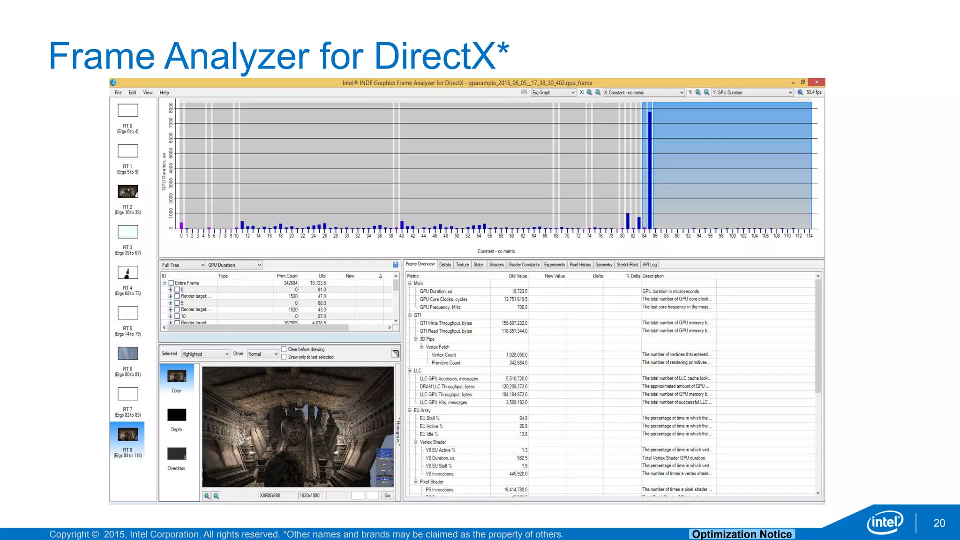
Task: Switch to the API Log tab
Action: click(650, 265)
